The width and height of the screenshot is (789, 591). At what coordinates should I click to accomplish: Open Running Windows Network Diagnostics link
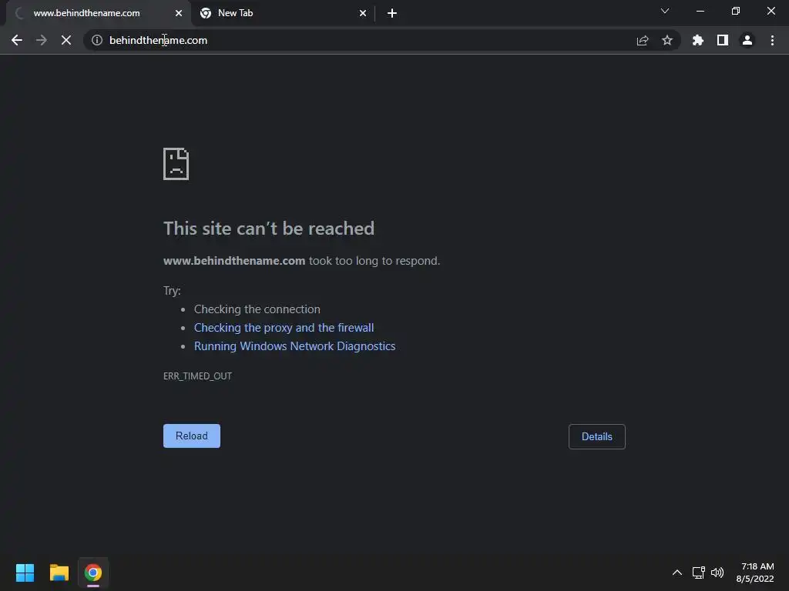pos(295,346)
